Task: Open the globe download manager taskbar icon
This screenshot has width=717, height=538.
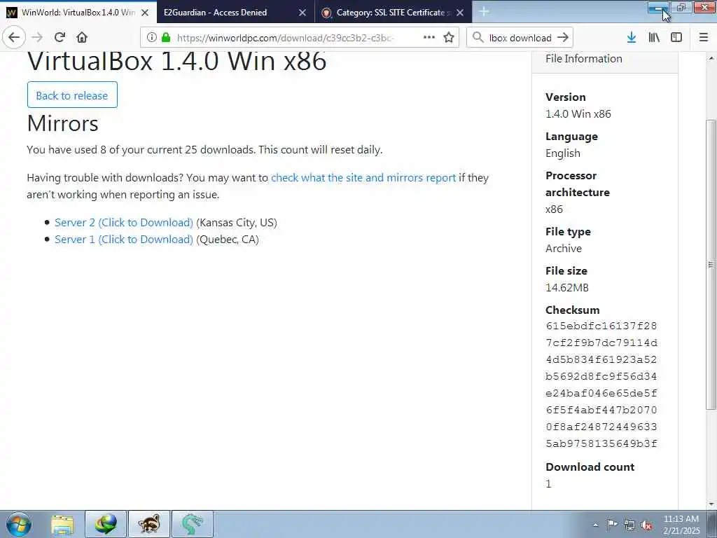Action: [106, 524]
